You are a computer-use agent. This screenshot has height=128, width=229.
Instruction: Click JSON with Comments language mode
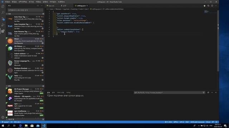[x=197, y=122]
